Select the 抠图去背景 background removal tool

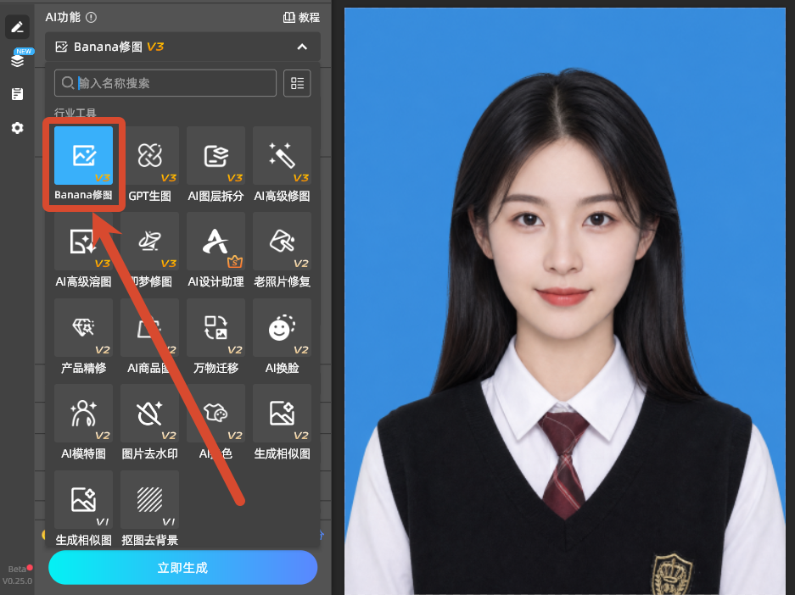(x=149, y=500)
